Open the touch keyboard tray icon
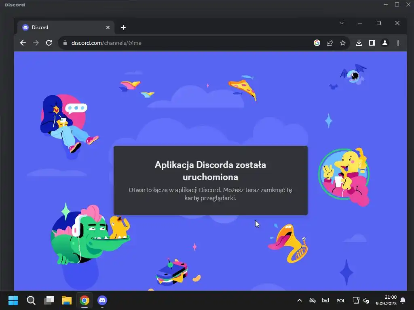The image size is (414, 310). 325,300
